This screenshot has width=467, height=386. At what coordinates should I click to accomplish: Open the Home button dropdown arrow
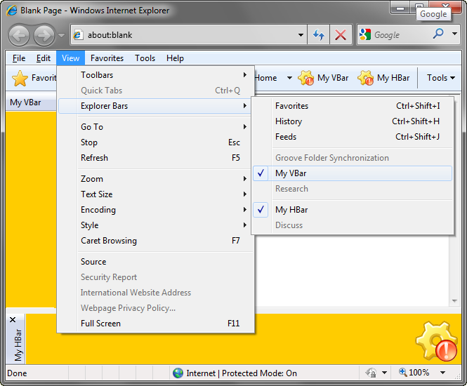click(x=289, y=78)
